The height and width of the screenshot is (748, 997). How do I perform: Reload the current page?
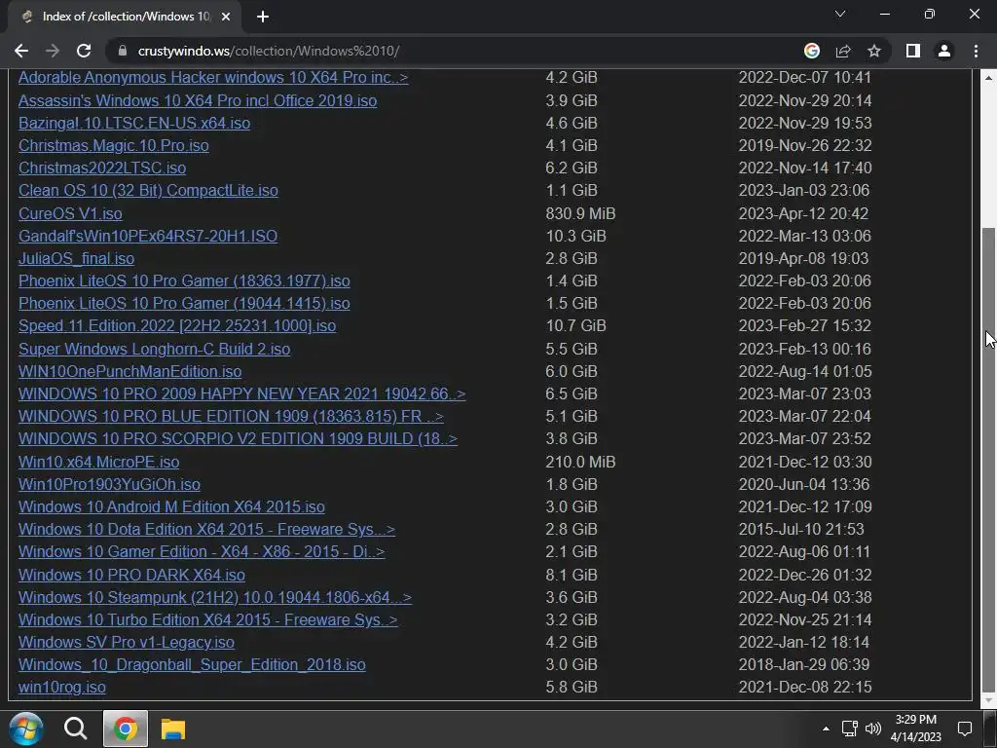(84, 51)
